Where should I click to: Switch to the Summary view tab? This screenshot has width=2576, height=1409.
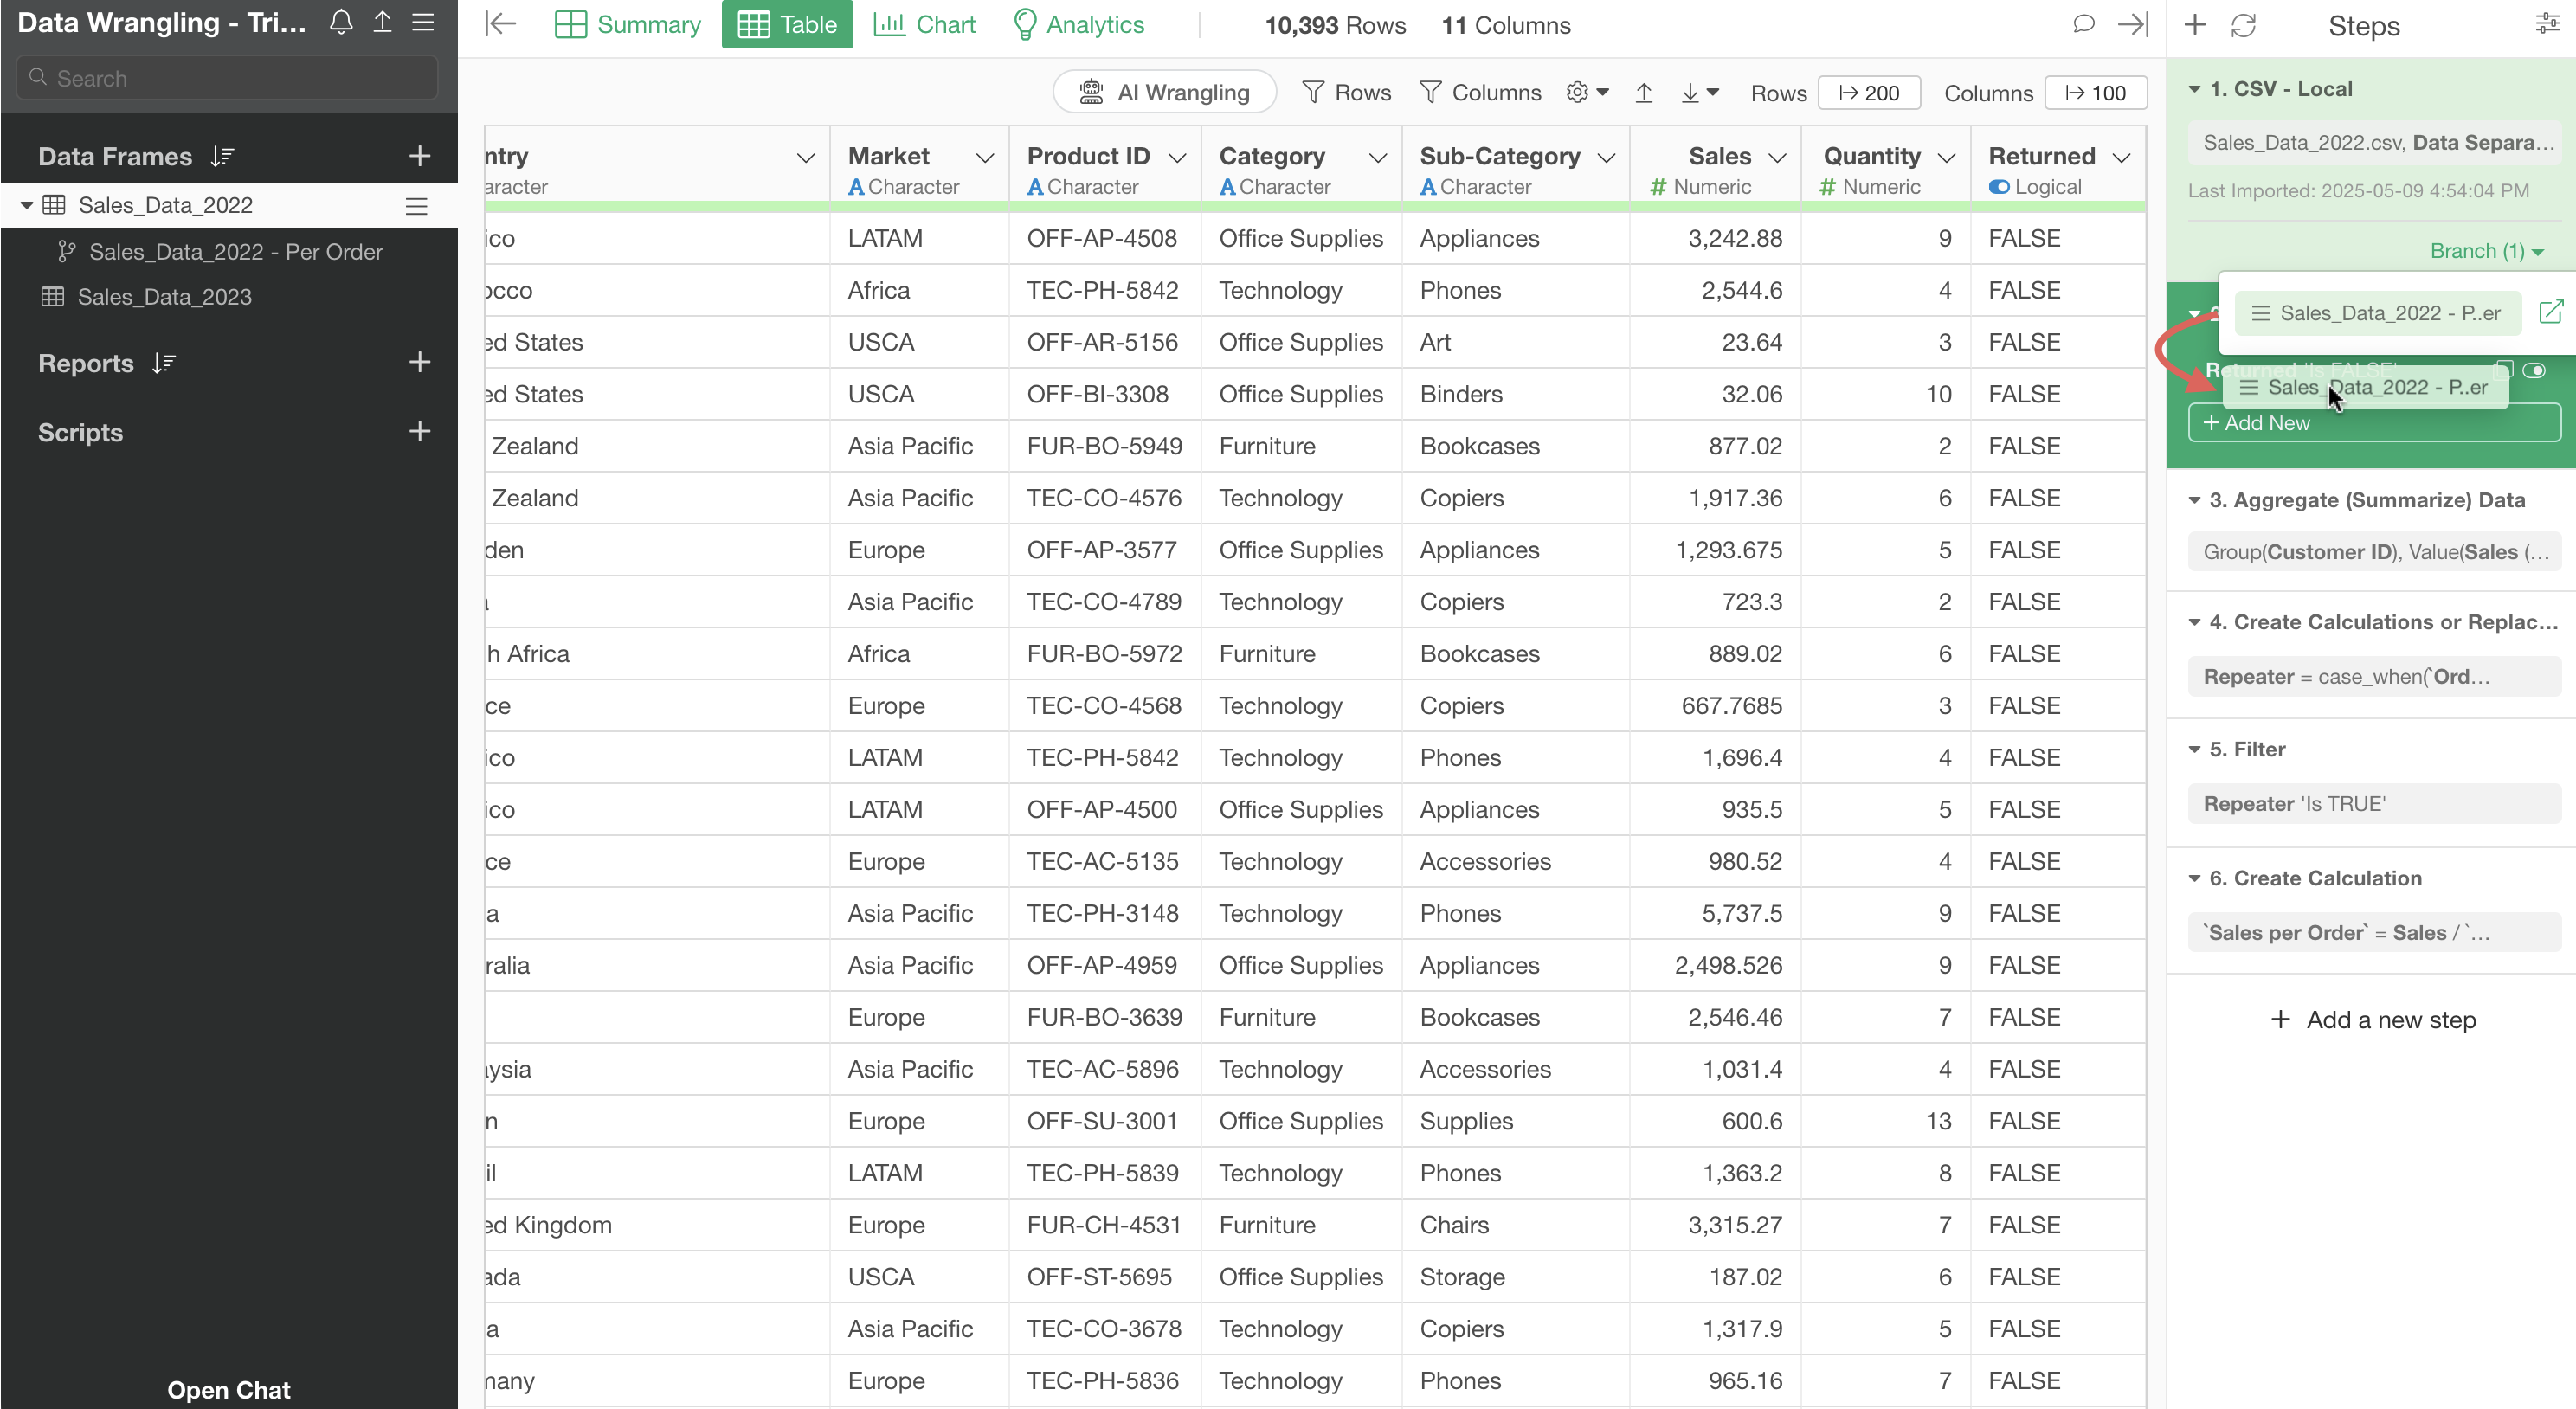[628, 24]
